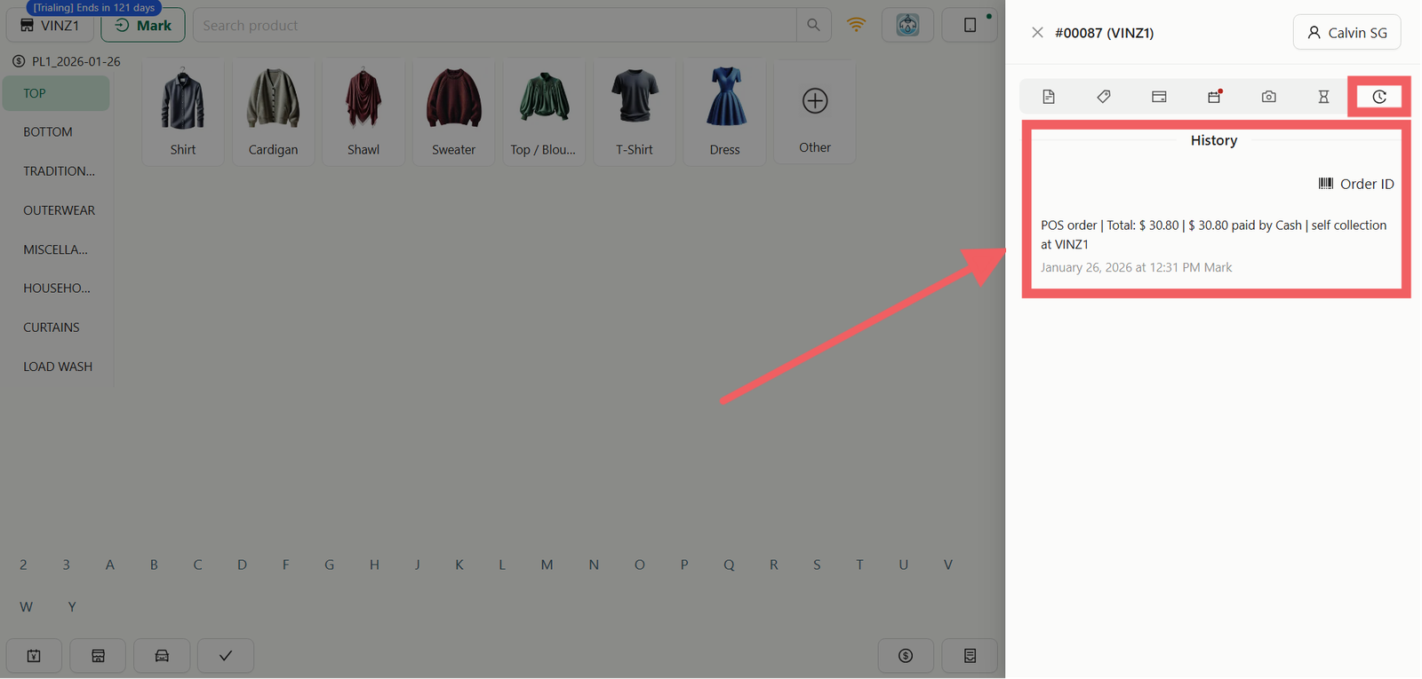The height and width of the screenshot is (679, 1422).
Task: Choose the Sweater product tile
Action: click(x=453, y=112)
